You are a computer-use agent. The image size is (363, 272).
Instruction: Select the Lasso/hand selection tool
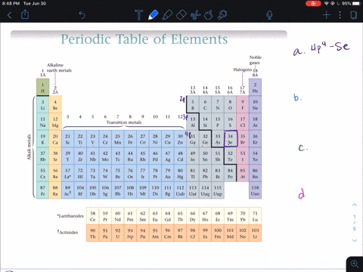point(209,15)
